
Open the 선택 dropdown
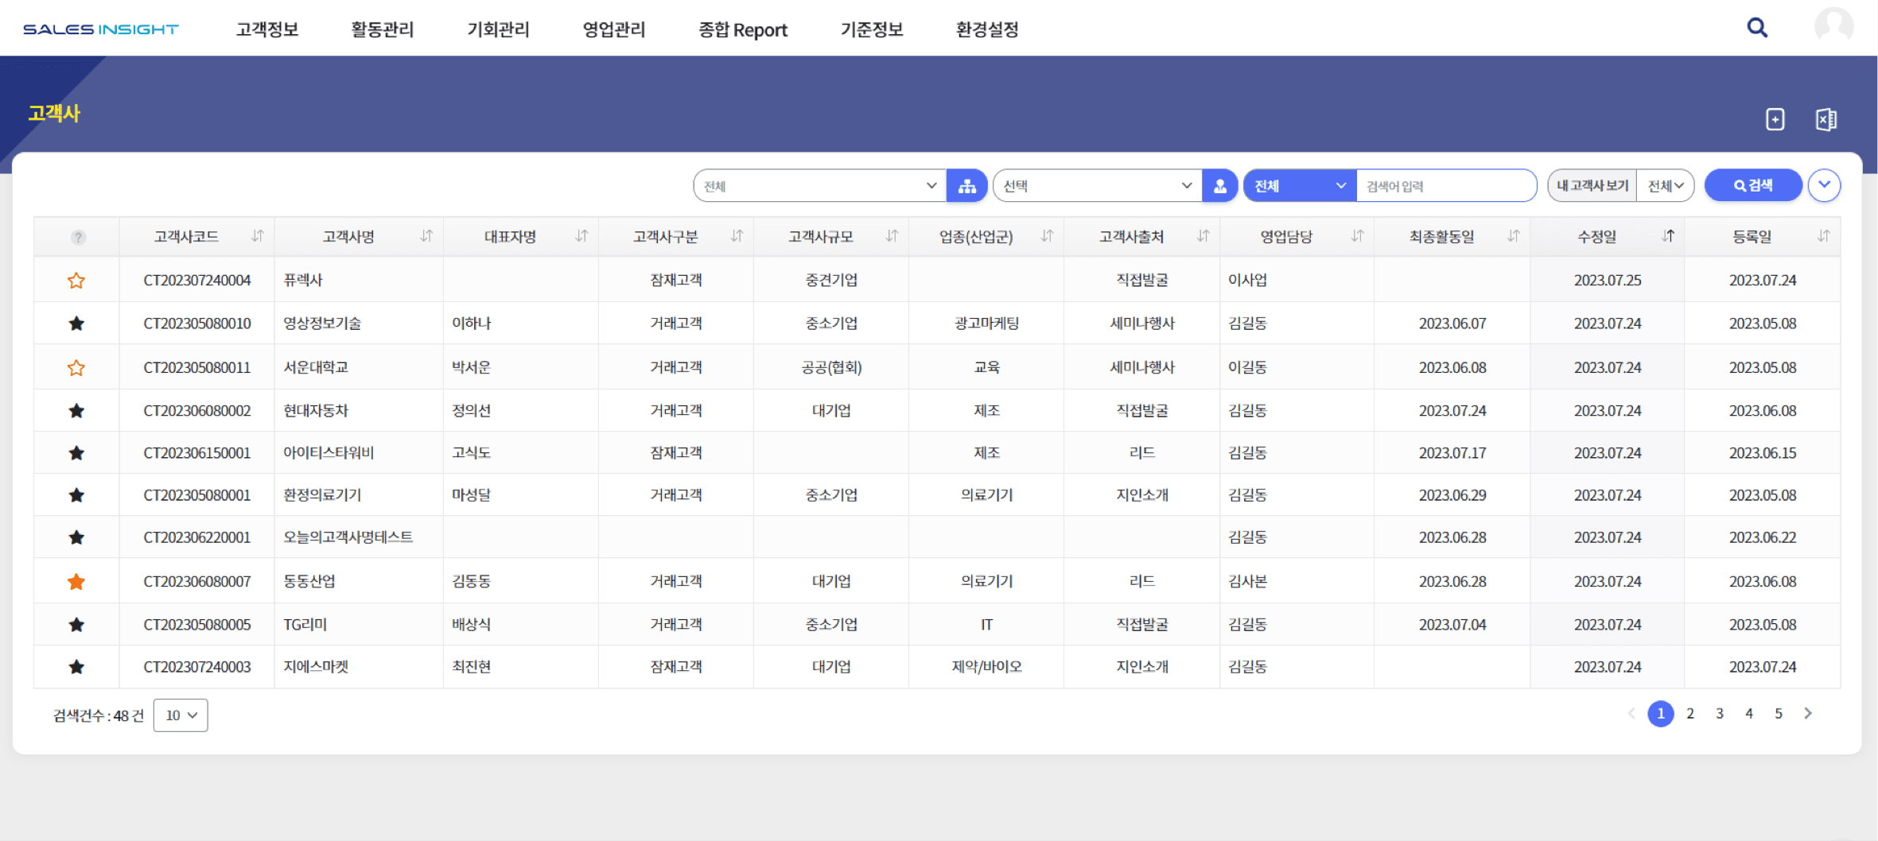[1097, 186]
